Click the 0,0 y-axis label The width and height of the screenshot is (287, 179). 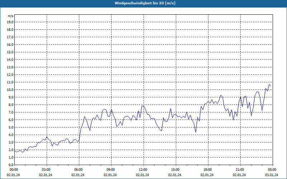tap(11, 165)
